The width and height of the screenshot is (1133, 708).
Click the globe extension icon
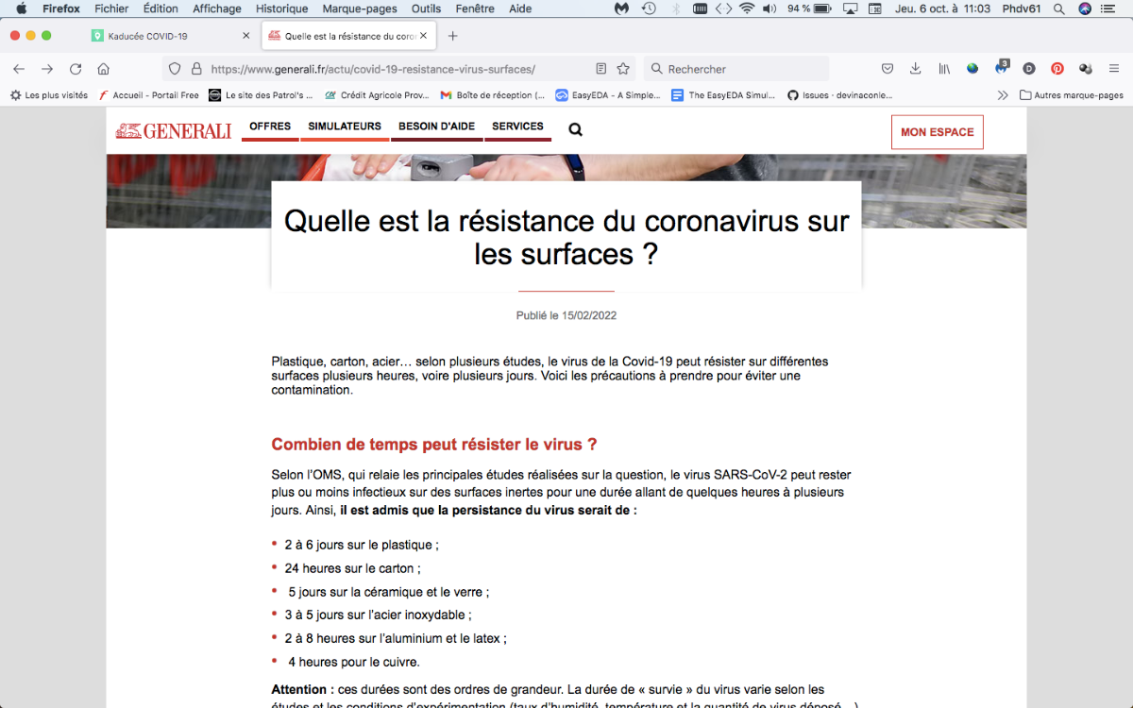(x=972, y=69)
